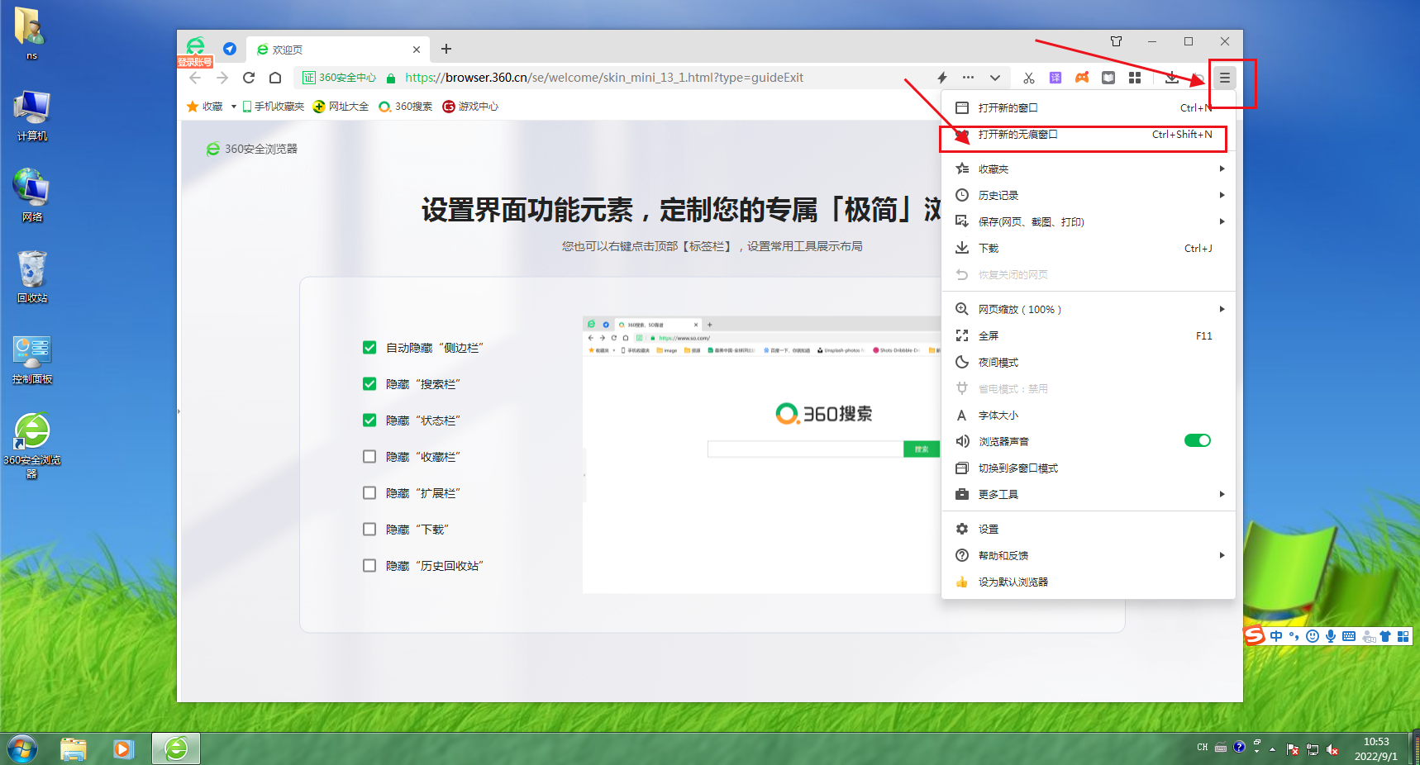Uncheck 隐藏“状态栏” checkbox
The width and height of the screenshot is (1420, 765).
tap(369, 421)
